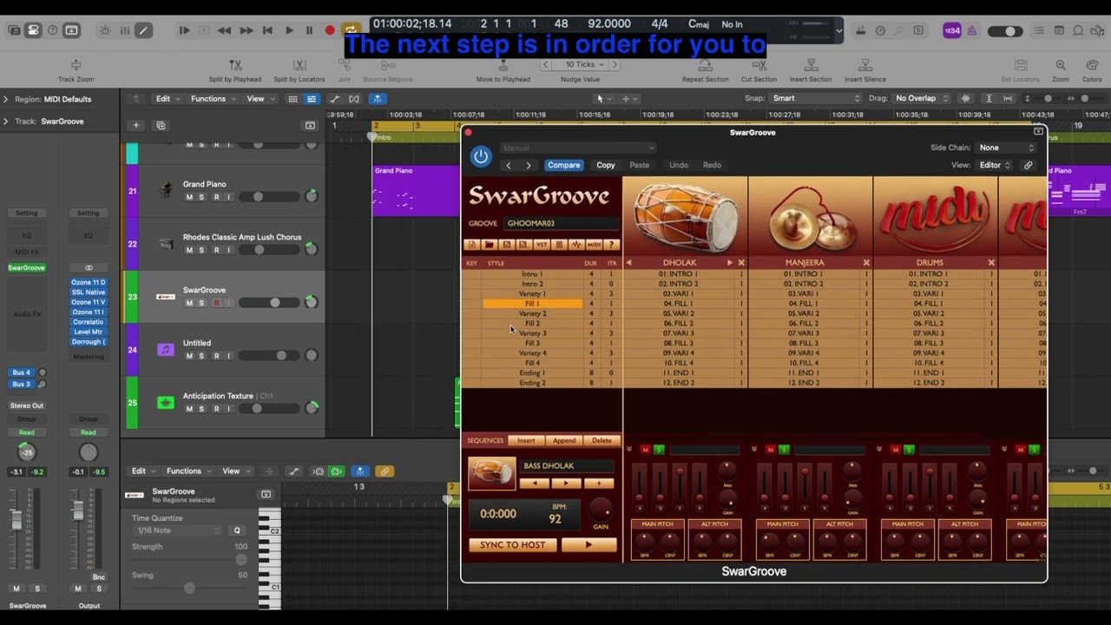Image resolution: width=1111 pixels, height=625 pixels.
Task: Click the Dholak drum image
Action: pos(686,215)
